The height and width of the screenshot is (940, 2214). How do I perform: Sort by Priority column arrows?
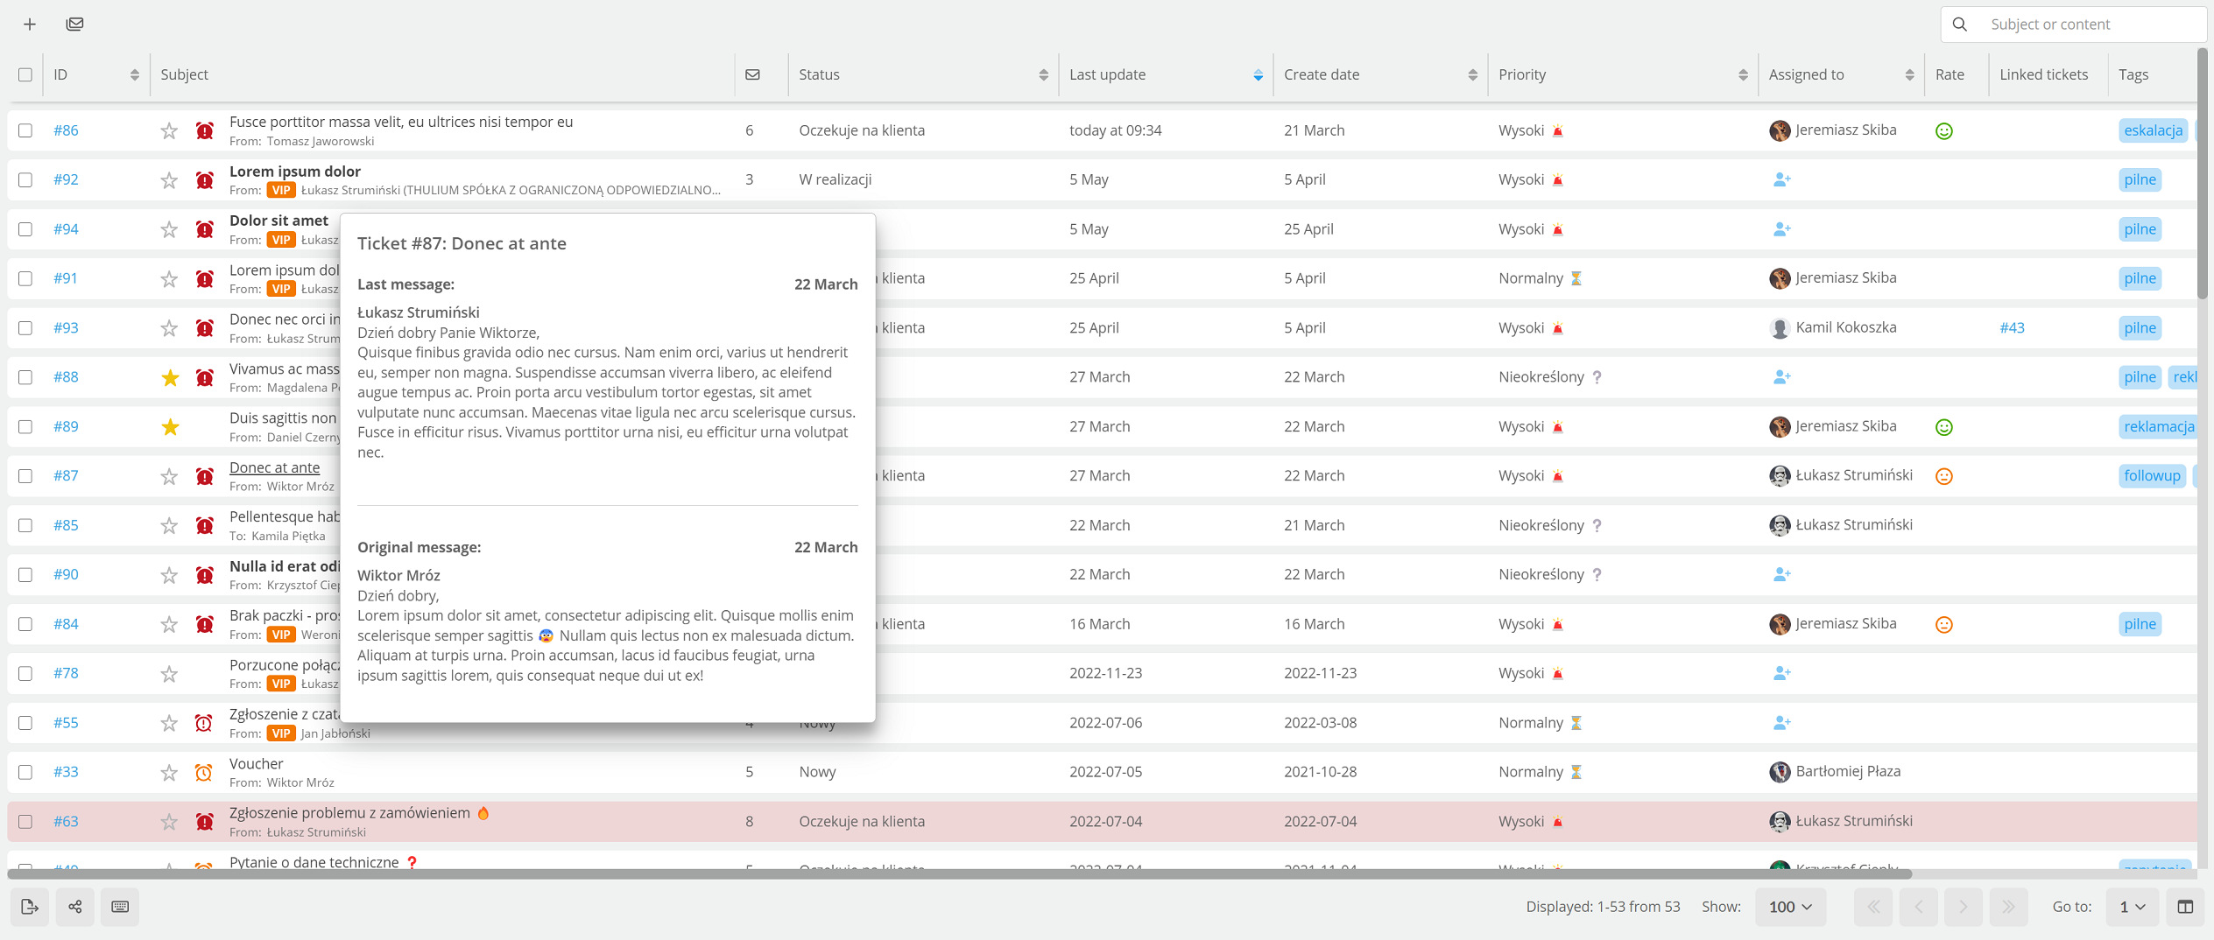(1743, 74)
